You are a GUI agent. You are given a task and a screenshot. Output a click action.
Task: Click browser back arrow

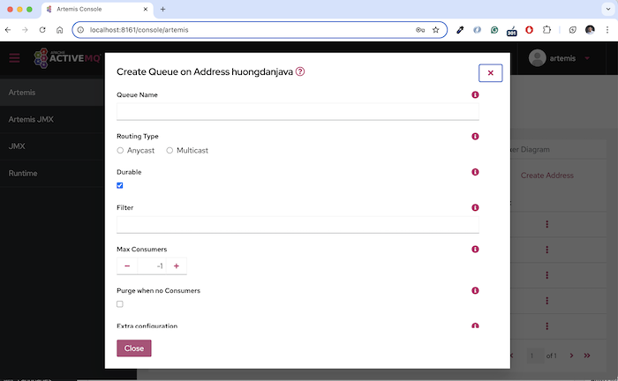[8, 30]
